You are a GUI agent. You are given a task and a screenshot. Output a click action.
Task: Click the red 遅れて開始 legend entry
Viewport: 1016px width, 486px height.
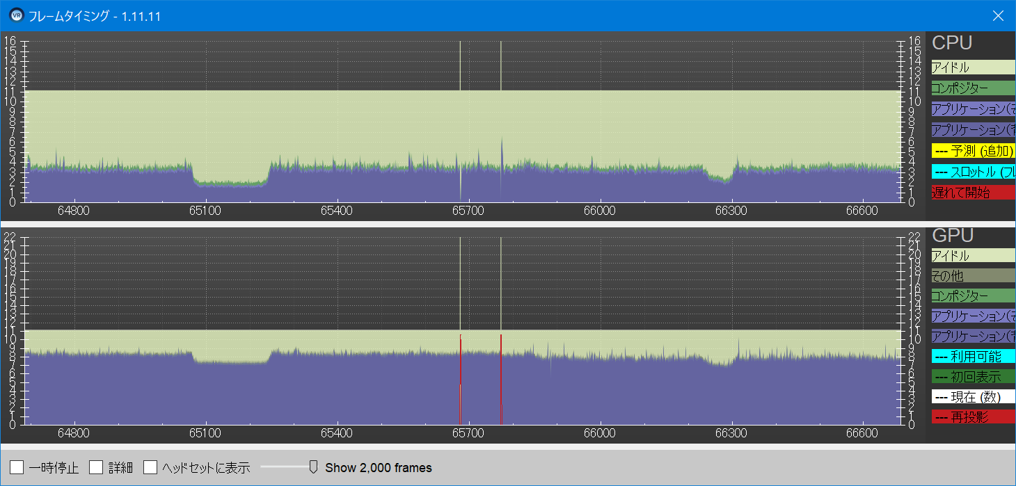click(973, 192)
